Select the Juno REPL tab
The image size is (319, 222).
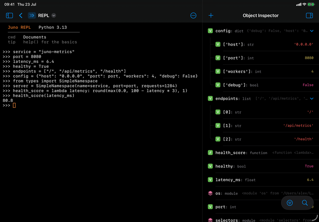click(x=19, y=27)
